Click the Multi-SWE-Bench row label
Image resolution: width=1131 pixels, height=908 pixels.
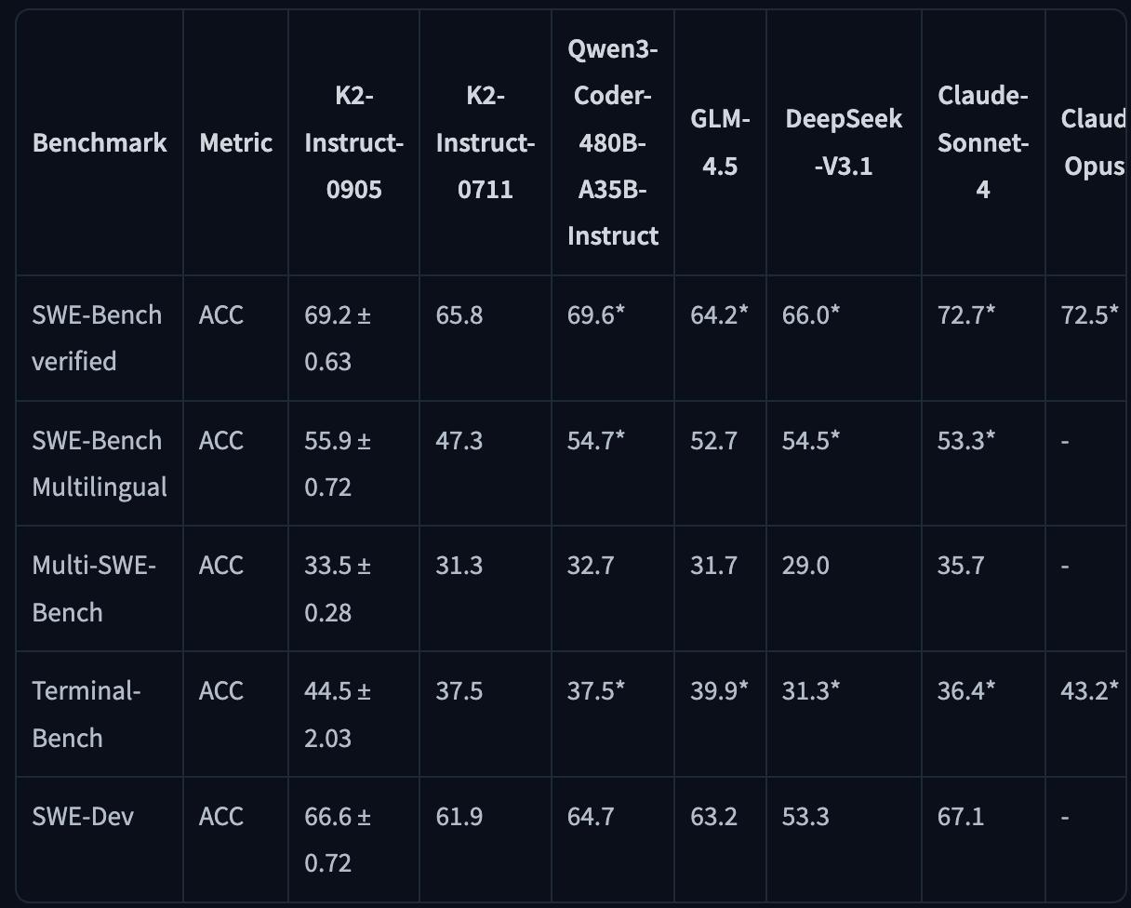click(94, 589)
